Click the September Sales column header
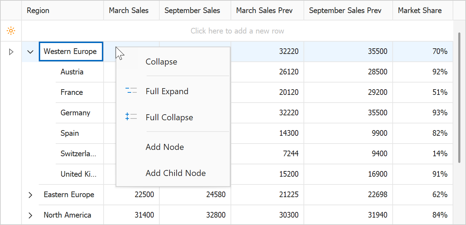Viewport: 466px width, 225px height. pyautogui.click(x=192, y=11)
